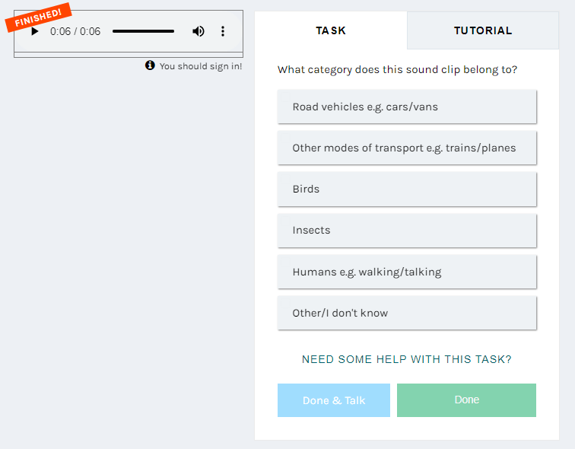Click the orange FINISHED! badge
575x449 pixels.
(38, 17)
